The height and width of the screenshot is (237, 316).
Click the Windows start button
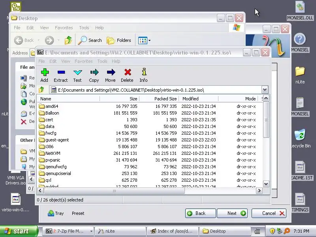tap(19, 231)
